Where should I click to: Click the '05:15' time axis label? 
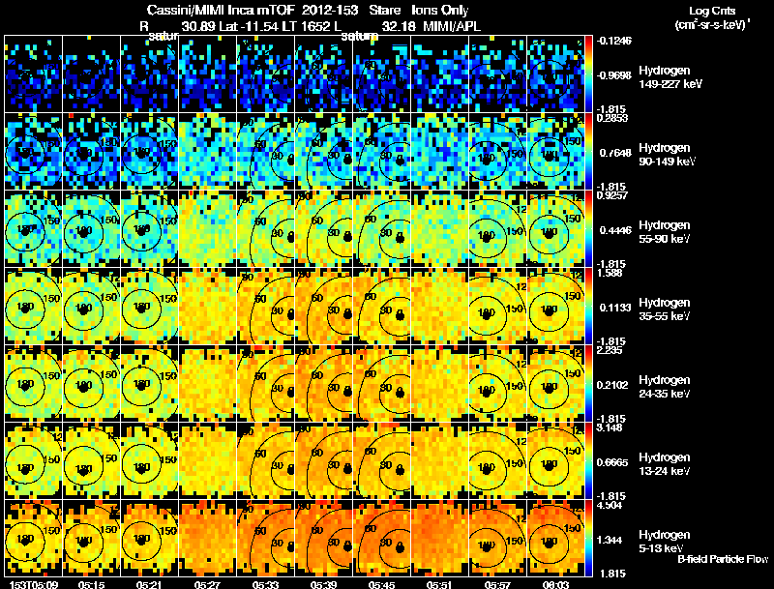coord(91,584)
